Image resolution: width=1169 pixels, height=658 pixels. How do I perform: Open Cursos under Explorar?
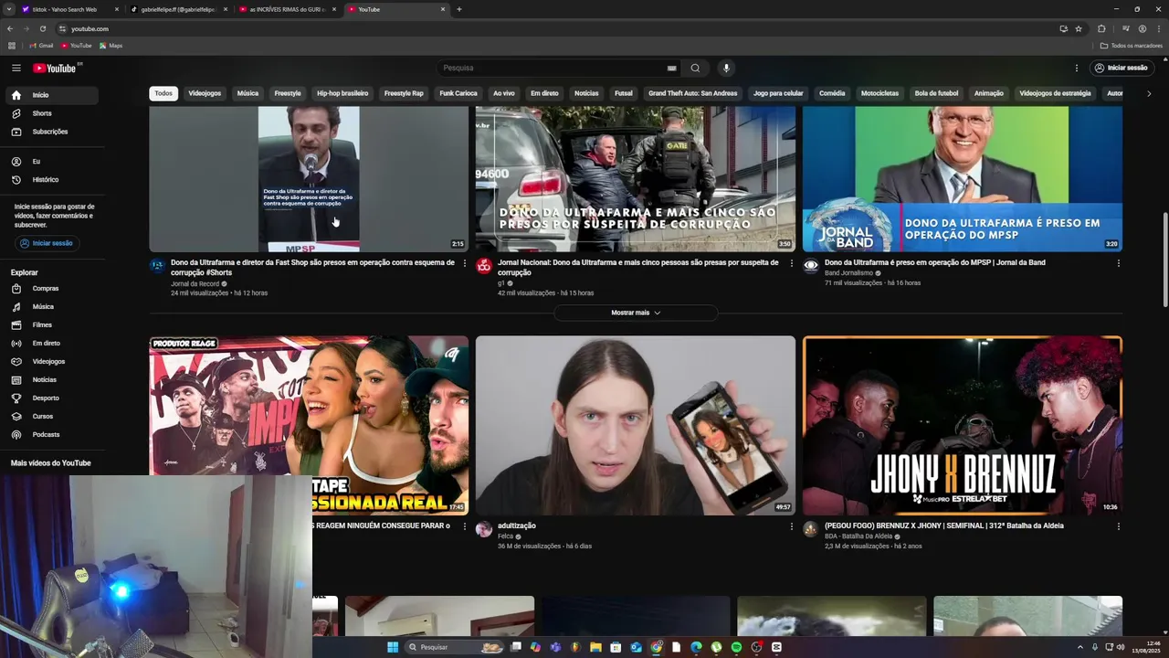pos(50,417)
